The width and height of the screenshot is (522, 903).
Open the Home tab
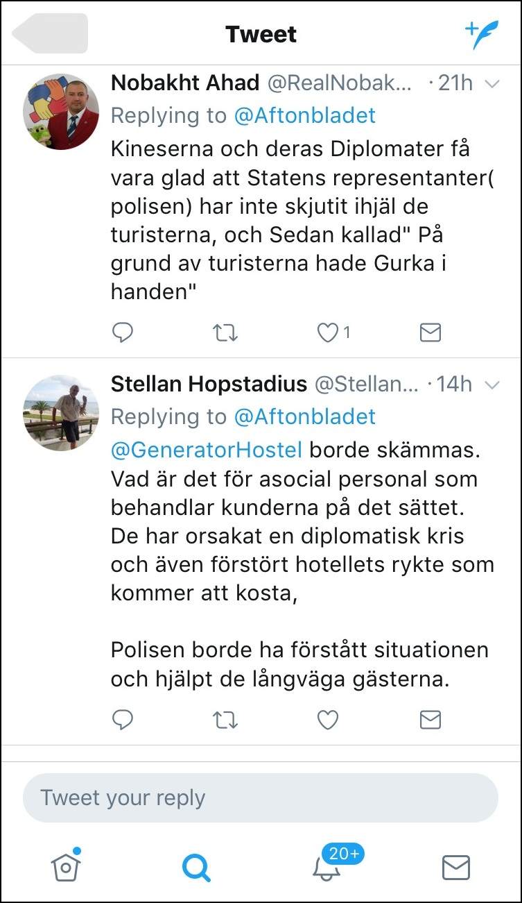point(67,866)
